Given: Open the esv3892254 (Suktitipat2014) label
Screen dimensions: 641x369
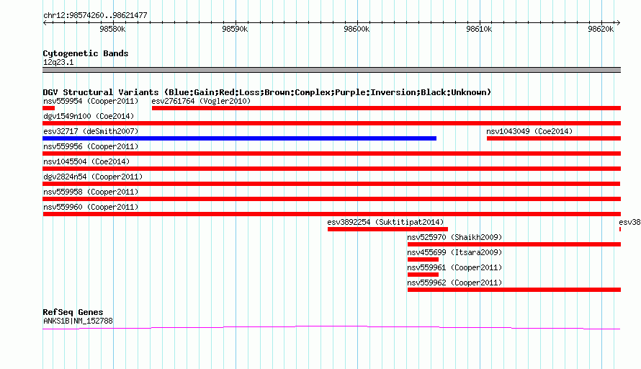Looking at the screenshot, I should click(385, 222).
